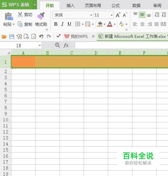Close the 我的WPS tab
This screenshot has width=168, height=176.
pyautogui.click(x=93, y=36)
